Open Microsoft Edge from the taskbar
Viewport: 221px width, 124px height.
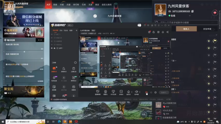pos(59,122)
